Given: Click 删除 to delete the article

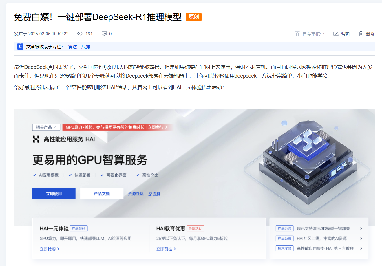Looking at the screenshot, I should 370,34.
